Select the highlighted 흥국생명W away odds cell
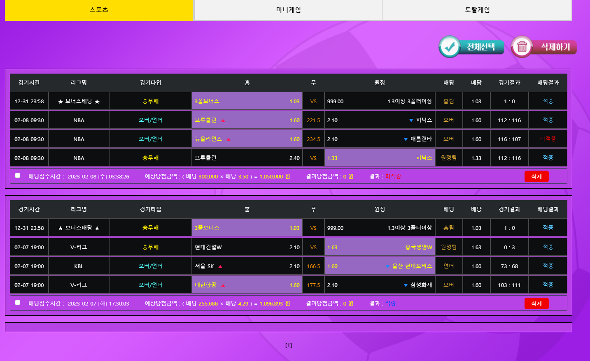Screen dimensions: 590x361 pos(379,247)
